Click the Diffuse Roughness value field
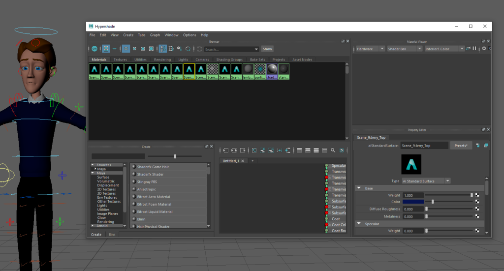The height and width of the screenshot is (271, 504). click(413, 209)
